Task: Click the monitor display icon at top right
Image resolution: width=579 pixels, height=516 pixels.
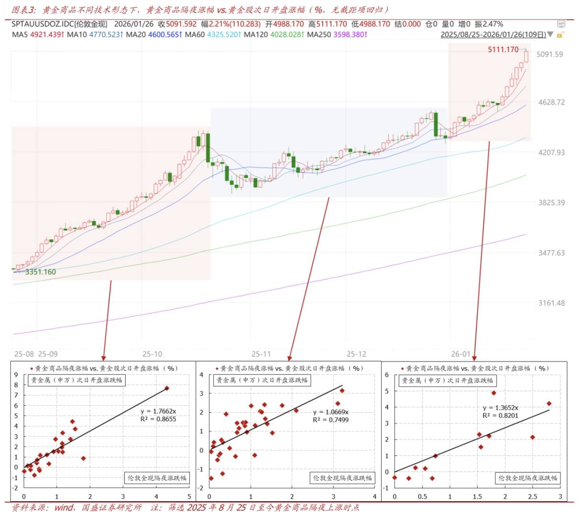Action: click(x=561, y=24)
